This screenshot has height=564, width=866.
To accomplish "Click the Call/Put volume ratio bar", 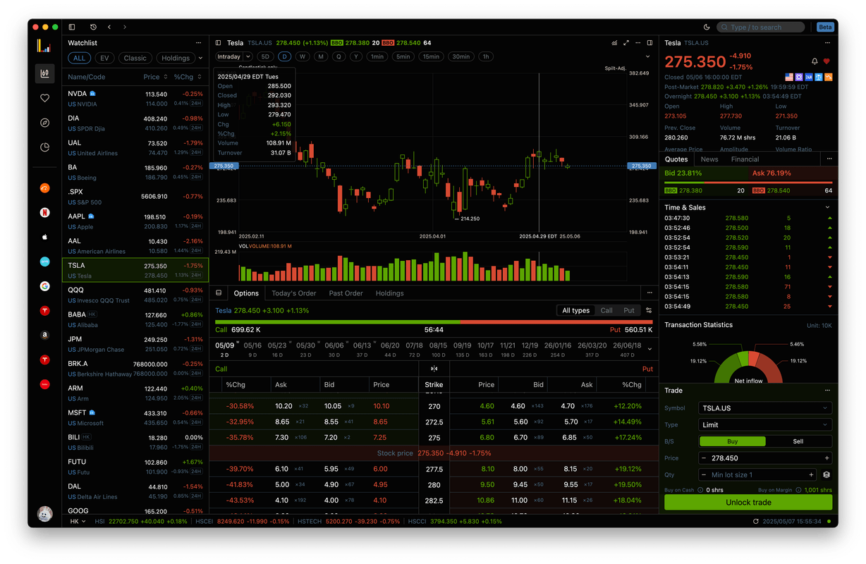I will click(x=434, y=322).
